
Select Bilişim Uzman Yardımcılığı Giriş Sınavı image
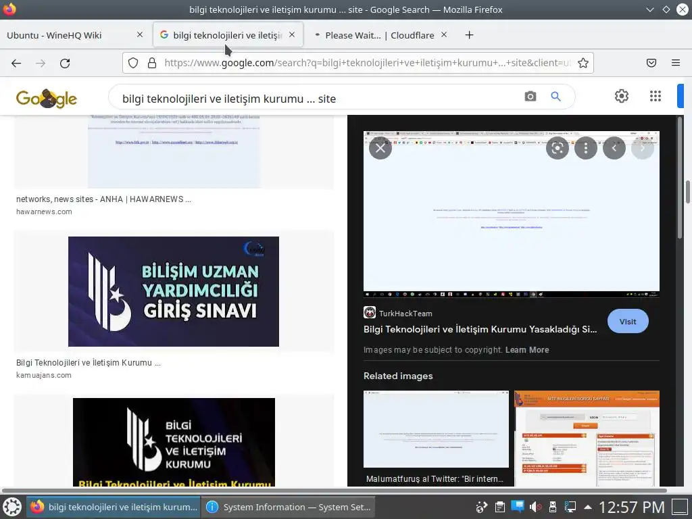tap(174, 291)
